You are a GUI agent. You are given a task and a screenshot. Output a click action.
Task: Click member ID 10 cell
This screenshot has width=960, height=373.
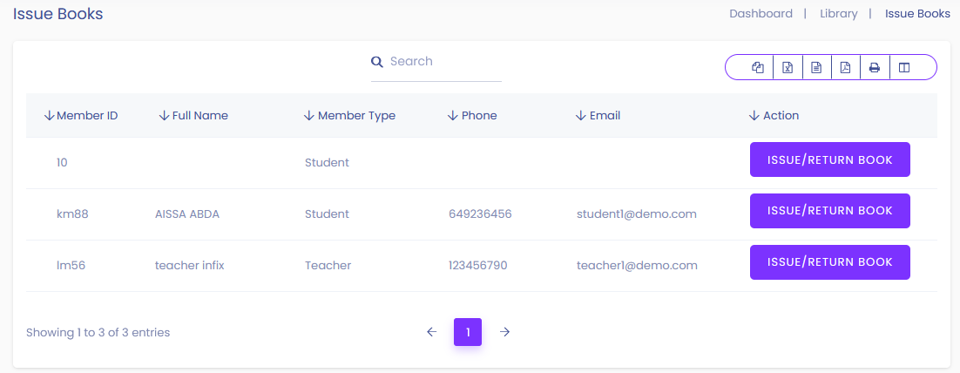[x=62, y=162]
